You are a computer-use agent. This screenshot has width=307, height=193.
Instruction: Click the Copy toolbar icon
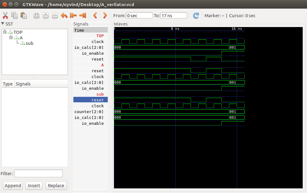tap(14, 15)
